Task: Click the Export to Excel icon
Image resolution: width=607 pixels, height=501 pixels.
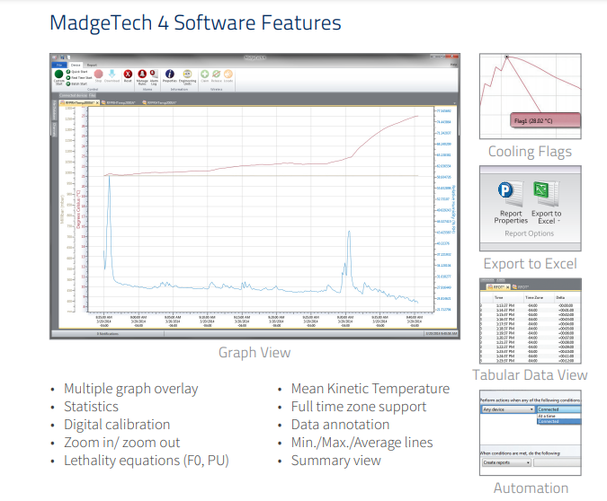Action: 546,193
